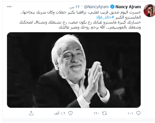Click the reply speech bubble icon
This screenshot has height=123, width=155.
tap(138, 113)
